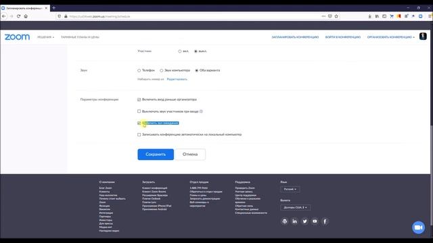Viewport: 433px width, 243px height.
Task: Close the Zoom scheduling tab
Action: pos(46,8)
